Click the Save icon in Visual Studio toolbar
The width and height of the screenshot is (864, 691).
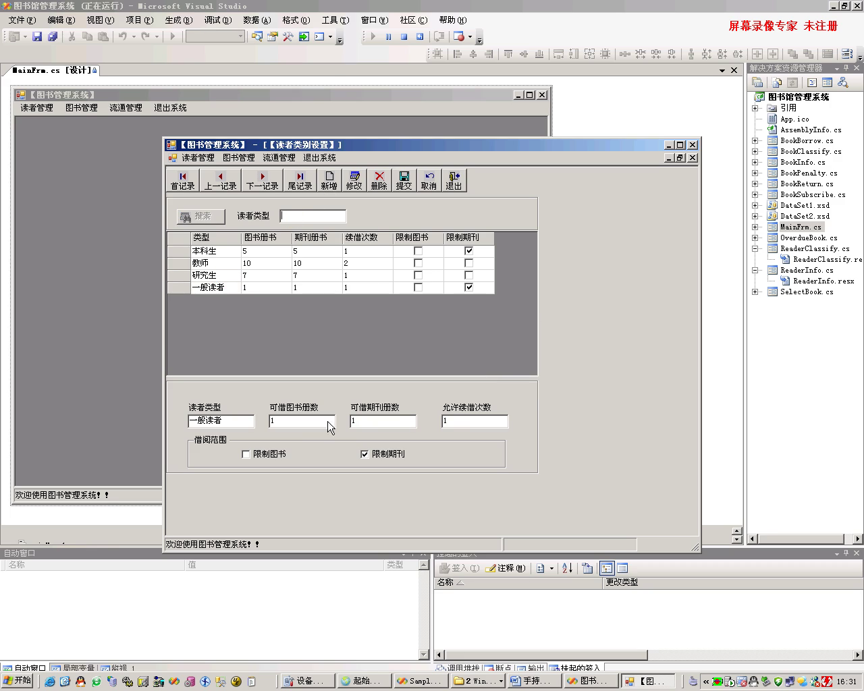point(37,36)
